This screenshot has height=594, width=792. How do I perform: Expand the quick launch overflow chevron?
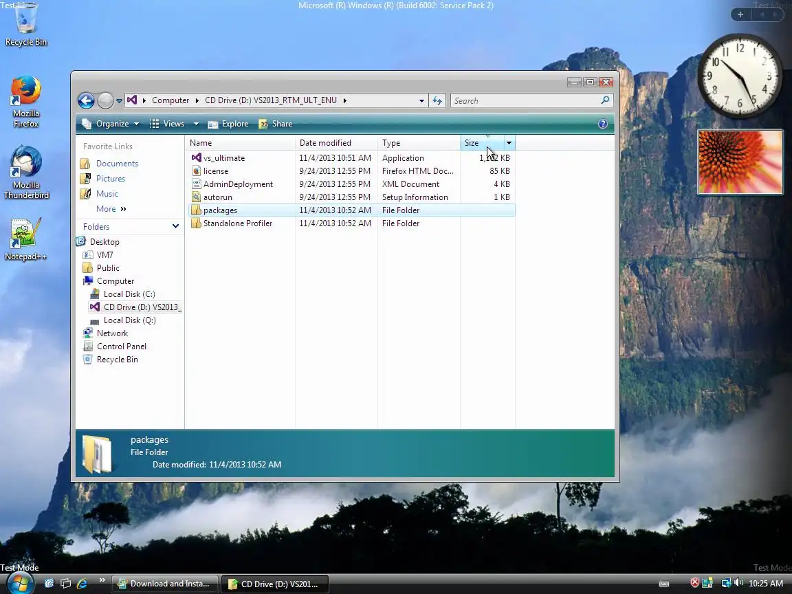click(x=102, y=580)
